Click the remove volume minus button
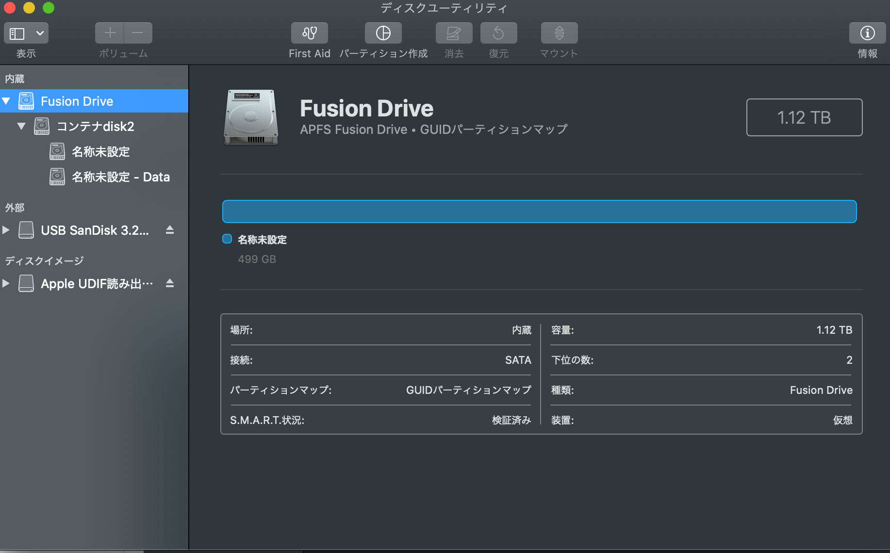Screen dimensions: 890x553 [x=138, y=33]
